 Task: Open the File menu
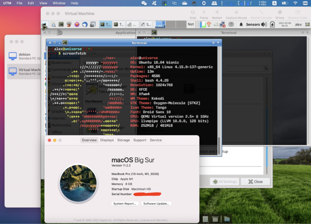(20, 3)
